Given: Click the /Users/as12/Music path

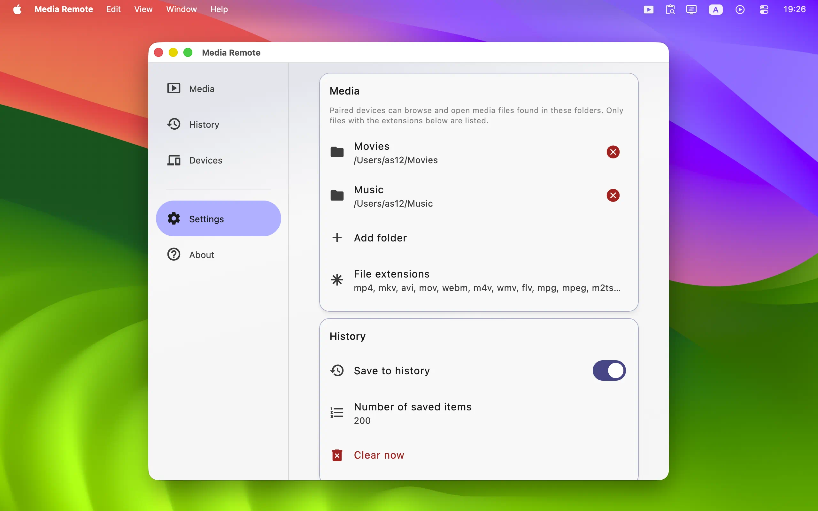Looking at the screenshot, I should [x=393, y=204].
